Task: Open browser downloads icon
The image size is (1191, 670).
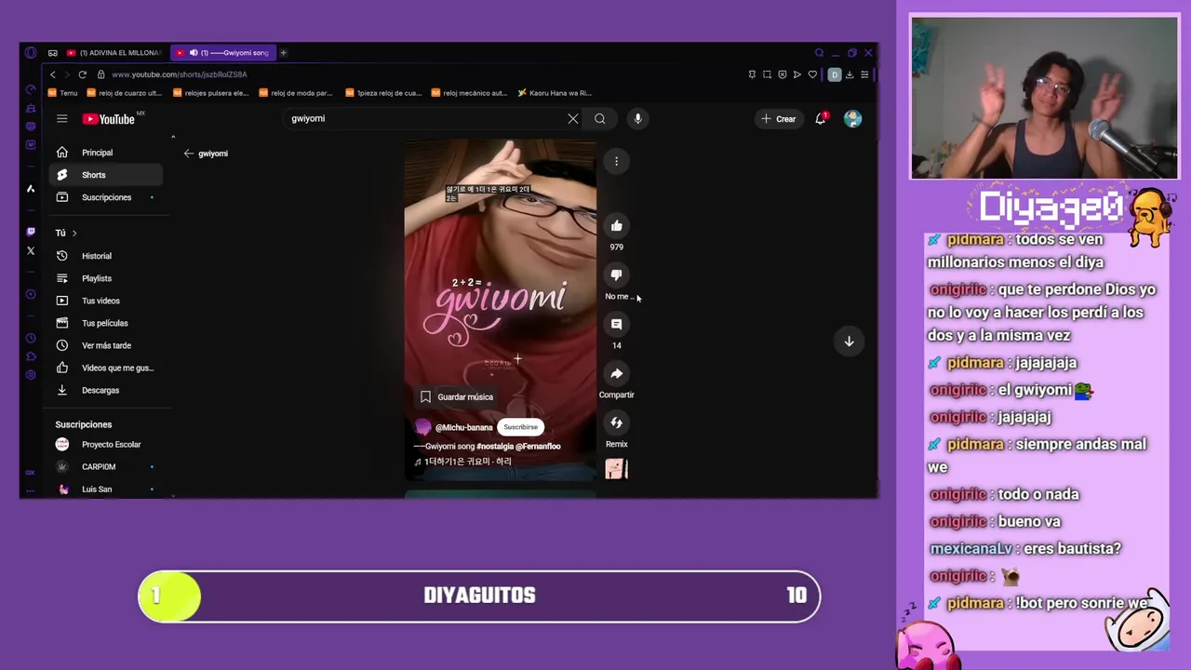Action: [850, 74]
